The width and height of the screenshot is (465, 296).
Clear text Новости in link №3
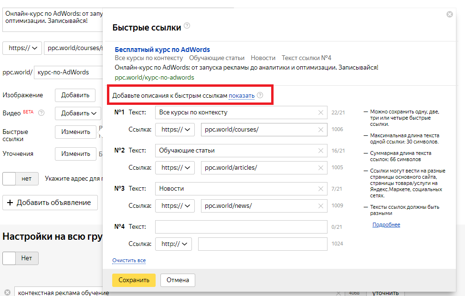(x=321, y=189)
